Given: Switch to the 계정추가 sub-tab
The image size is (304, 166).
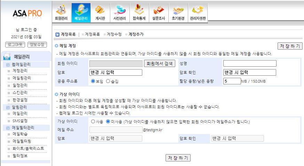Looking at the screenshot, I should click(x=136, y=34).
